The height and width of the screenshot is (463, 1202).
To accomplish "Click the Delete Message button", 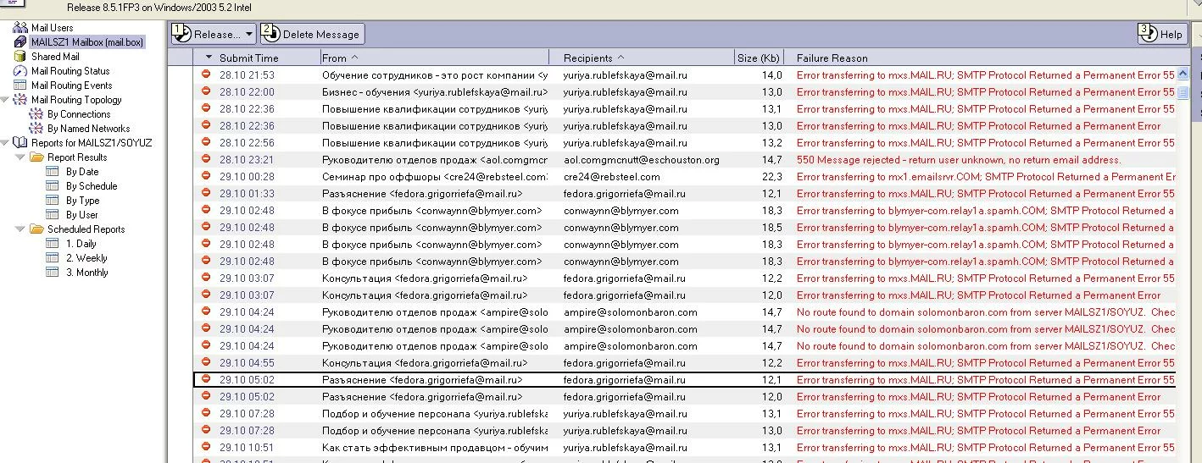I will tap(312, 34).
